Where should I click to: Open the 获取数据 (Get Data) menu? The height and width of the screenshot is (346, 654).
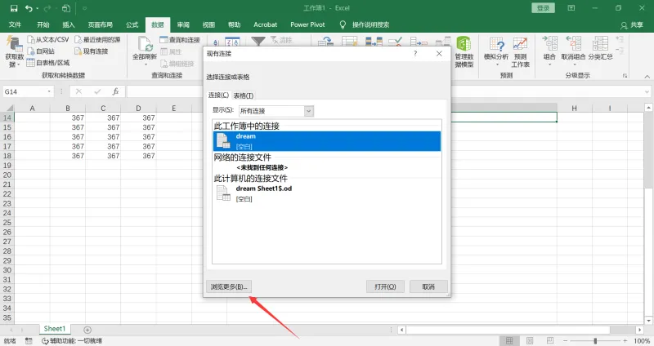[14, 52]
